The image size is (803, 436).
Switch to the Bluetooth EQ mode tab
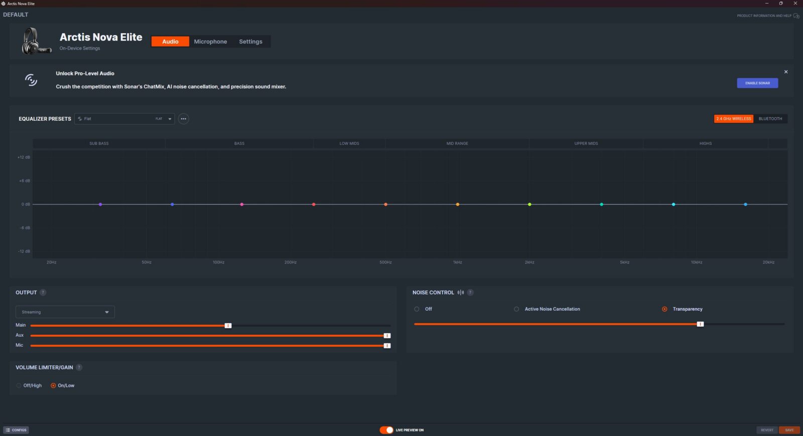[x=770, y=119]
